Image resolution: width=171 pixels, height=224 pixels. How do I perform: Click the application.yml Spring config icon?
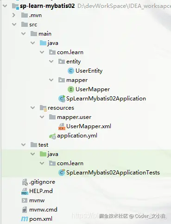click(52, 136)
